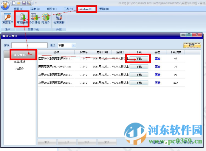Open the 清单(Q) menu
This screenshot has width=206, height=151.
pos(35,9)
